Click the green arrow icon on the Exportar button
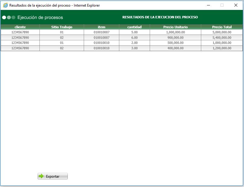 (41, 176)
